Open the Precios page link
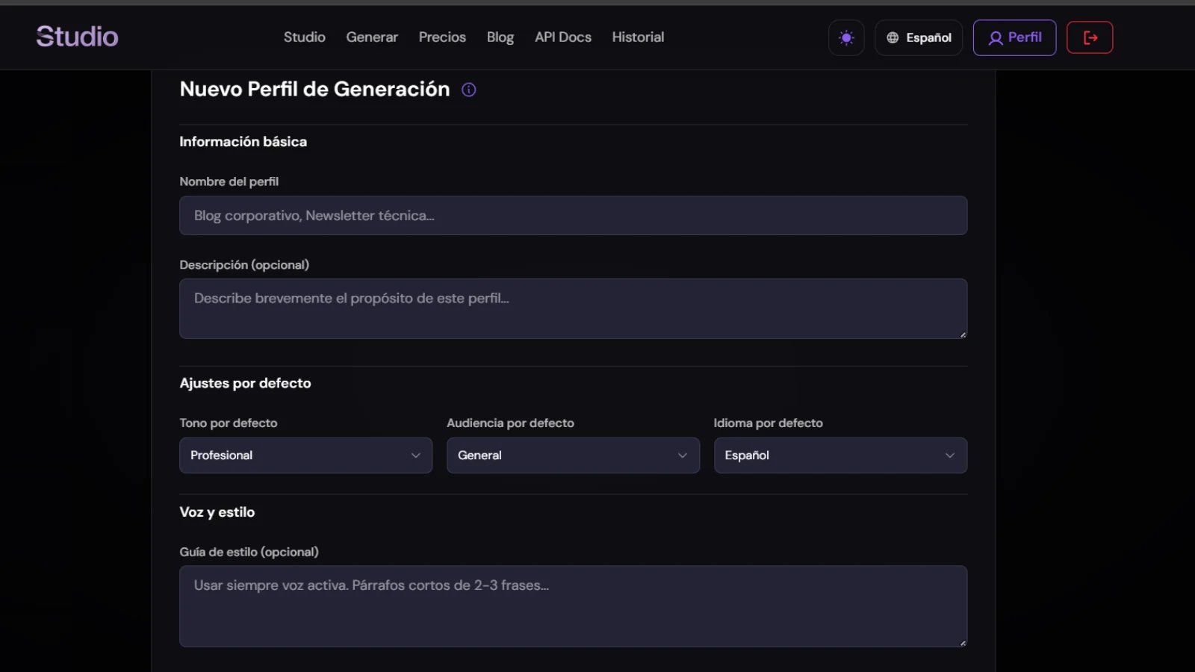1195x672 pixels. tap(442, 37)
